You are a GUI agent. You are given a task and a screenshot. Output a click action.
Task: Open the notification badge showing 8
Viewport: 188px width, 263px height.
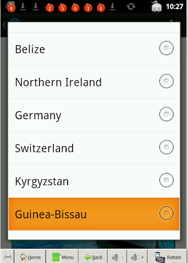click(x=11, y=7)
